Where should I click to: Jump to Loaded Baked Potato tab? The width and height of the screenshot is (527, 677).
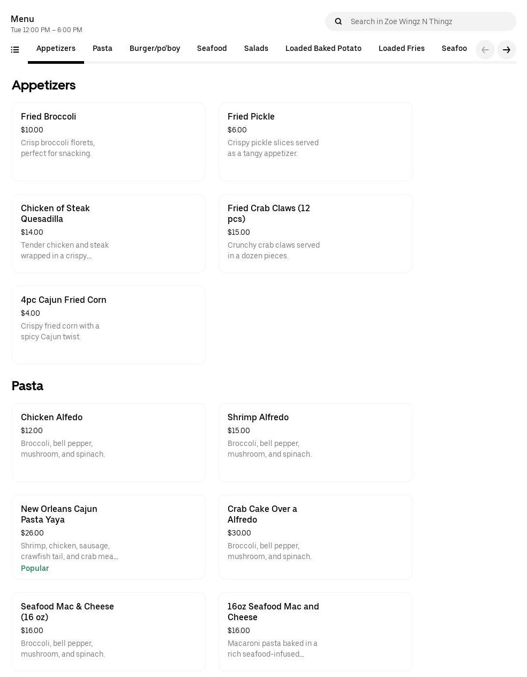tap(323, 49)
